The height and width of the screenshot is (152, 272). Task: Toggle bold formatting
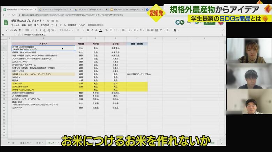[x=87, y=30]
